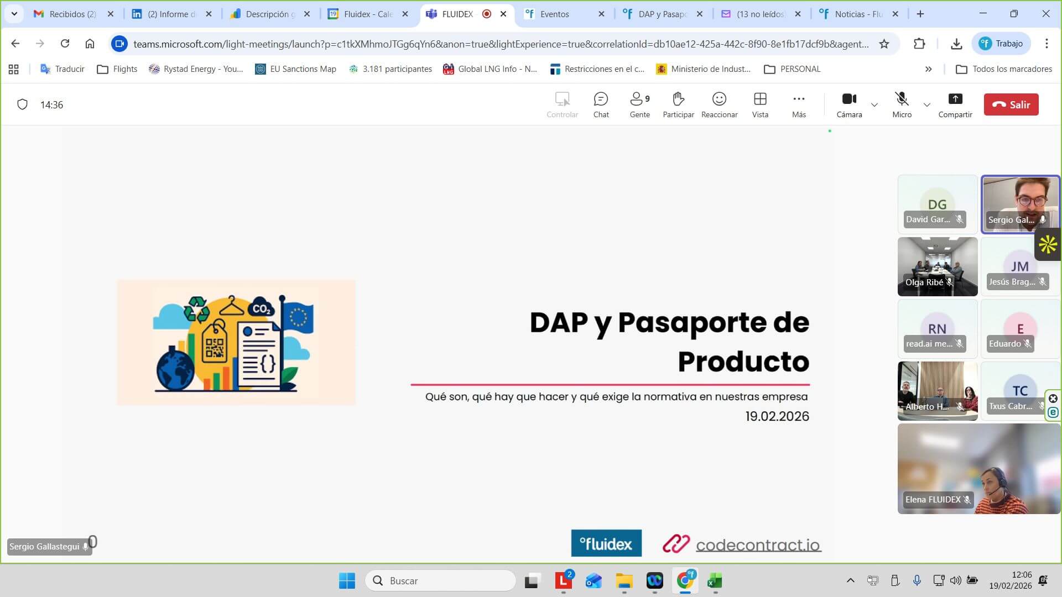Open the meeting Chat panel
Viewport: 1062px width, 597px height.
tap(601, 104)
